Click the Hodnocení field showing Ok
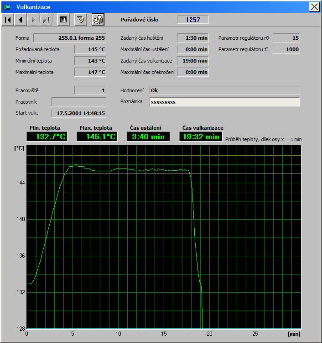Screen dimensions: 322x343 [224, 90]
